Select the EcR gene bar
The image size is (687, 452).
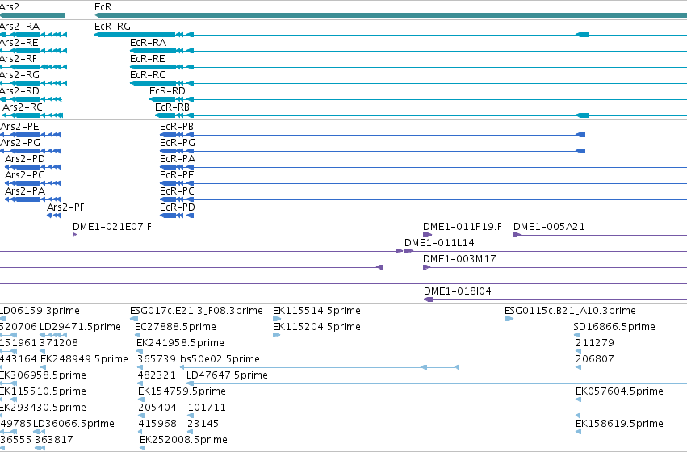[391, 15]
